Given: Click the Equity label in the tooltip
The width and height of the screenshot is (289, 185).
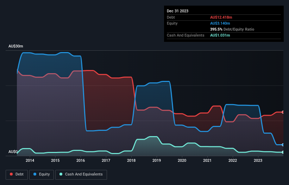Looking at the screenshot, I should [x=172, y=23].
